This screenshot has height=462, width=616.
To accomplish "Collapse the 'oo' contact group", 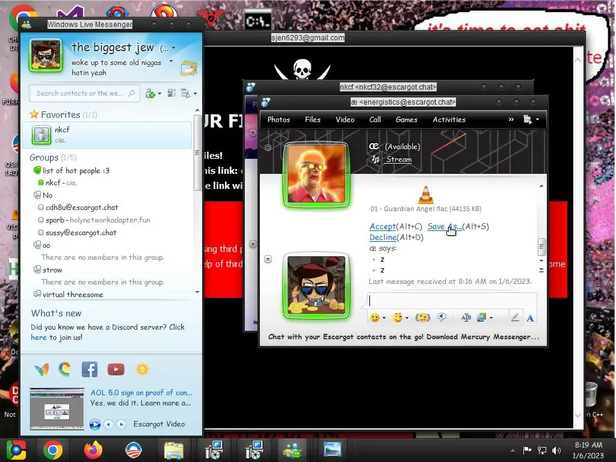I will [37, 245].
